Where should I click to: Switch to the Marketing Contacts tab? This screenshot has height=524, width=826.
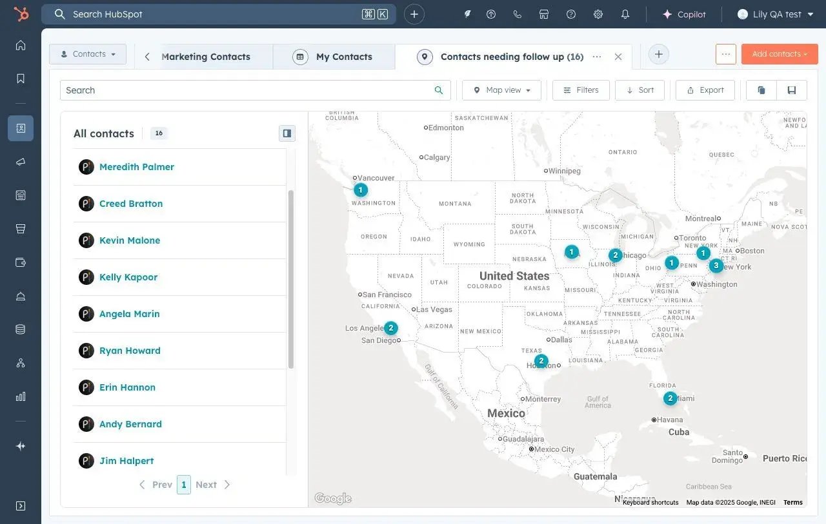tap(205, 57)
